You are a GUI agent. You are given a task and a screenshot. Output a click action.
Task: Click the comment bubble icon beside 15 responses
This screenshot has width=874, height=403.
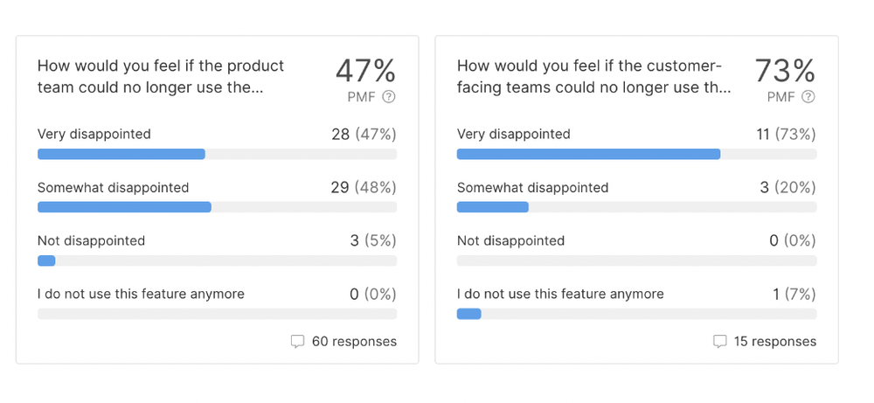719,342
